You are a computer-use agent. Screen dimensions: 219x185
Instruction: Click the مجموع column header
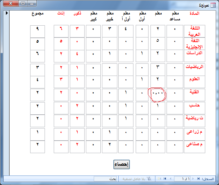(38, 13)
